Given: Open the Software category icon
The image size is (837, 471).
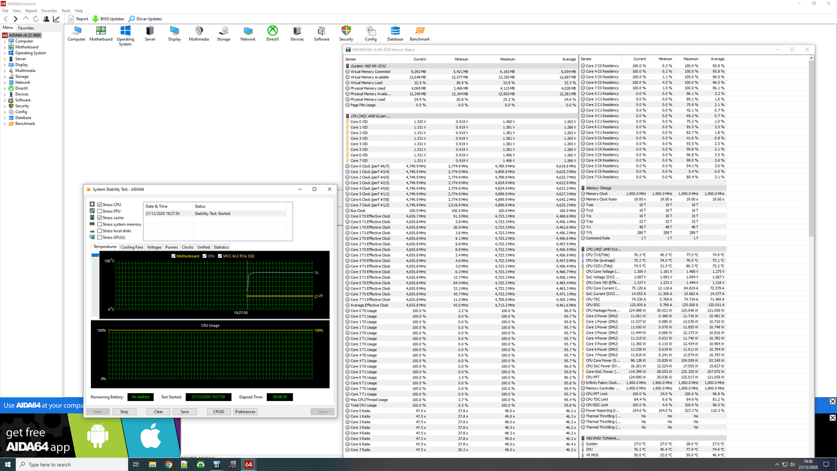Looking at the screenshot, I should tap(322, 33).
